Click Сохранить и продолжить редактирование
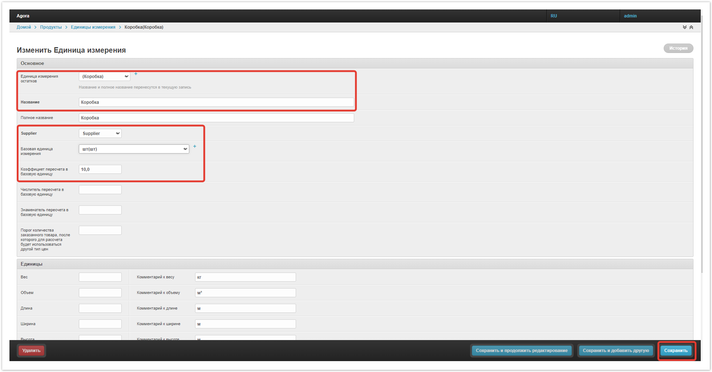This screenshot has height=372, width=712. tap(522, 351)
